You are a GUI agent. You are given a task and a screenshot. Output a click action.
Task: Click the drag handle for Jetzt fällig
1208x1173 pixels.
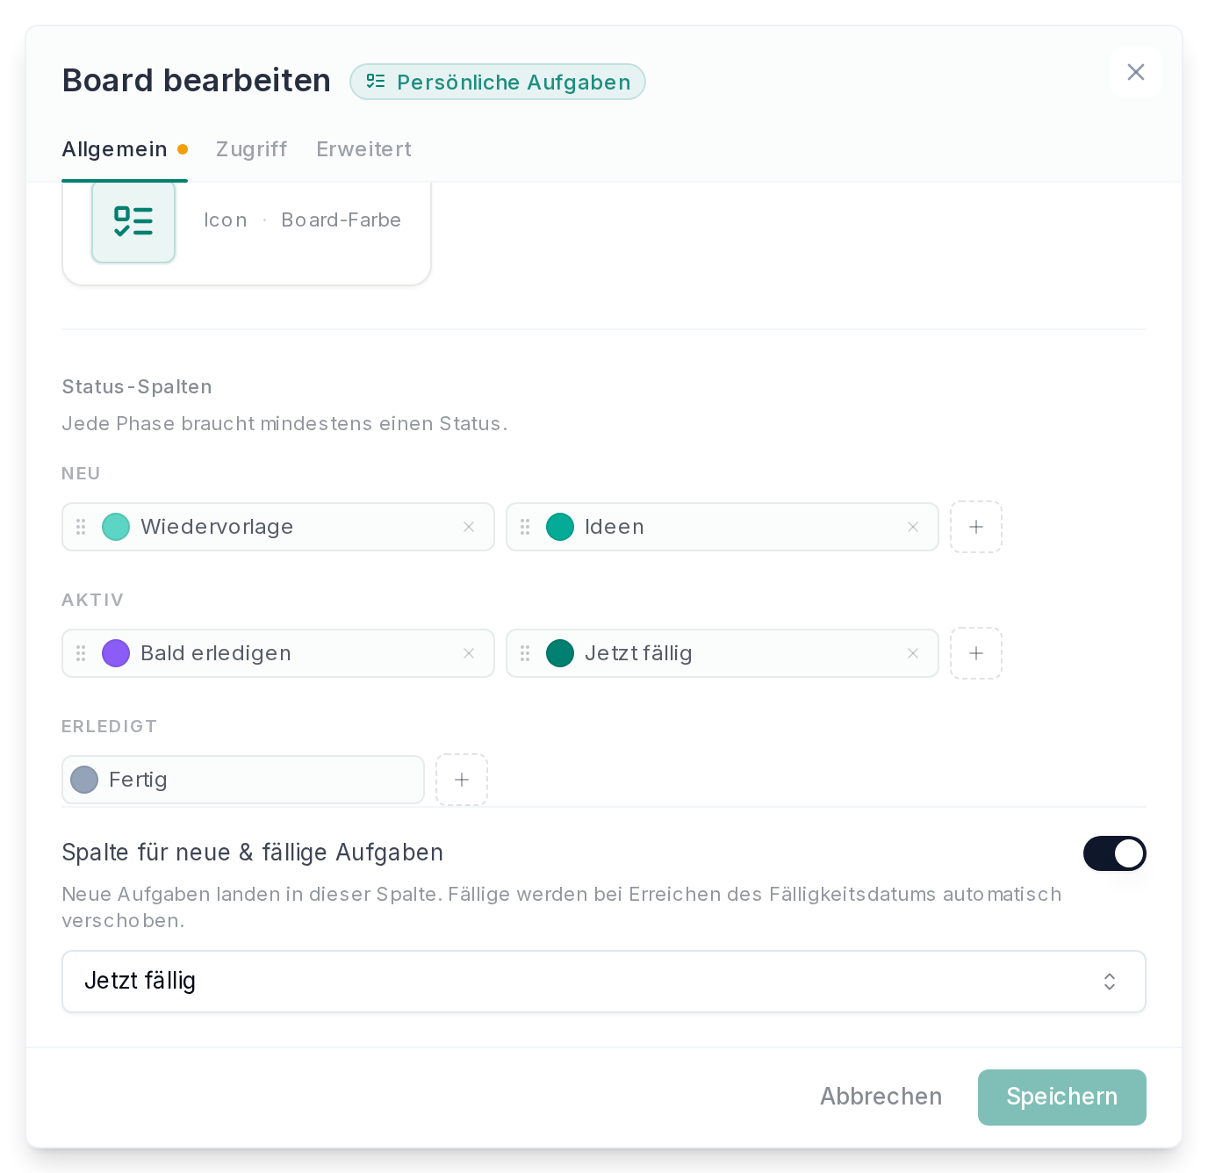tap(525, 653)
